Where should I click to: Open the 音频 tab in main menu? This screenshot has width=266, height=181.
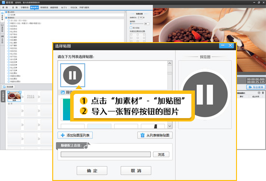[15, 7]
